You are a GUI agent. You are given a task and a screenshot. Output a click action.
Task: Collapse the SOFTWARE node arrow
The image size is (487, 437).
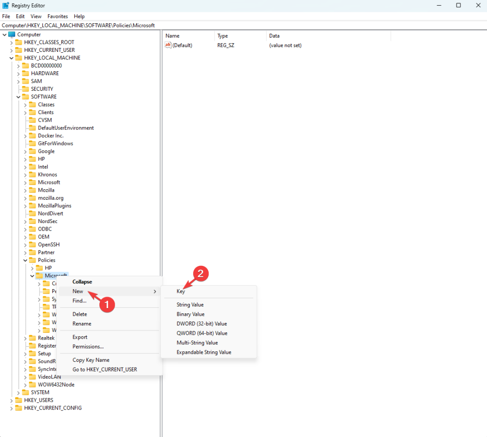[x=19, y=97]
